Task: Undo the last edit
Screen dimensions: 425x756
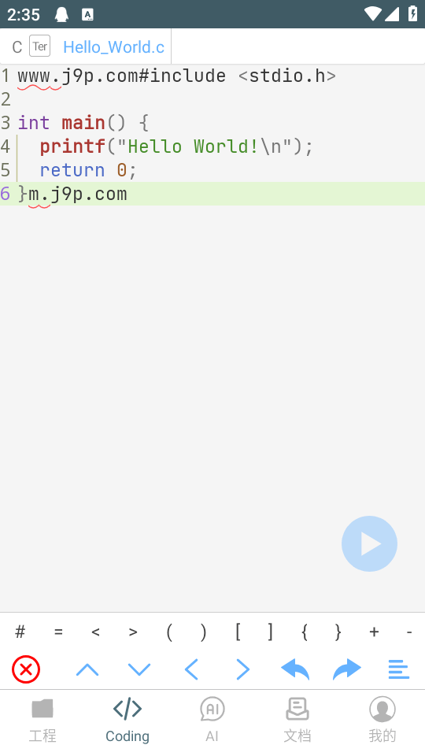Action: coord(295,669)
